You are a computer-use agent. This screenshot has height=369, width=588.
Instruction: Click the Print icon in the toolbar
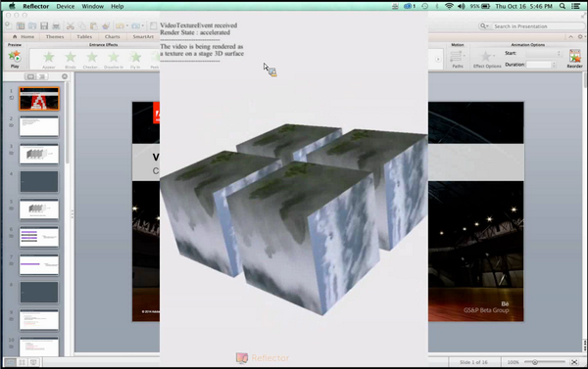(56, 25)
